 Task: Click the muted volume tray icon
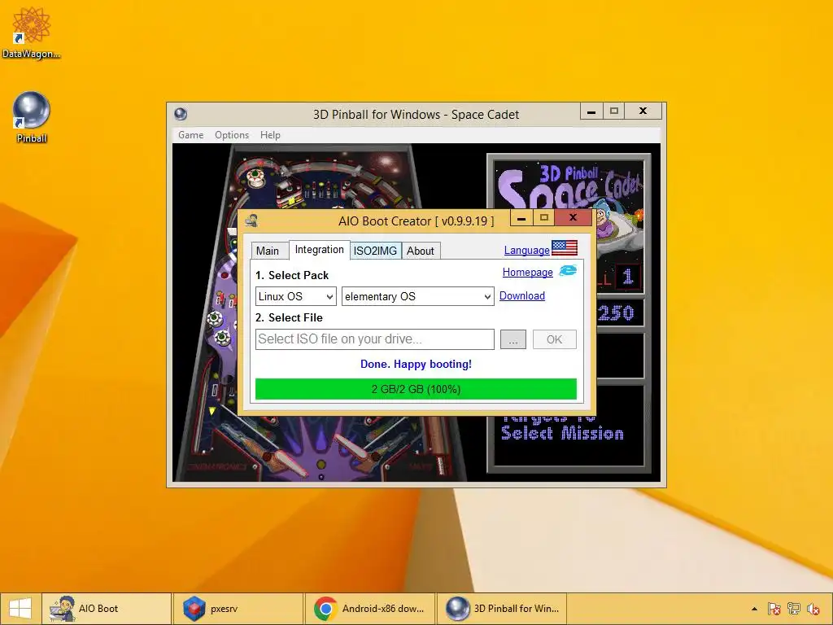pyautogui.click(x=813, y=609)
